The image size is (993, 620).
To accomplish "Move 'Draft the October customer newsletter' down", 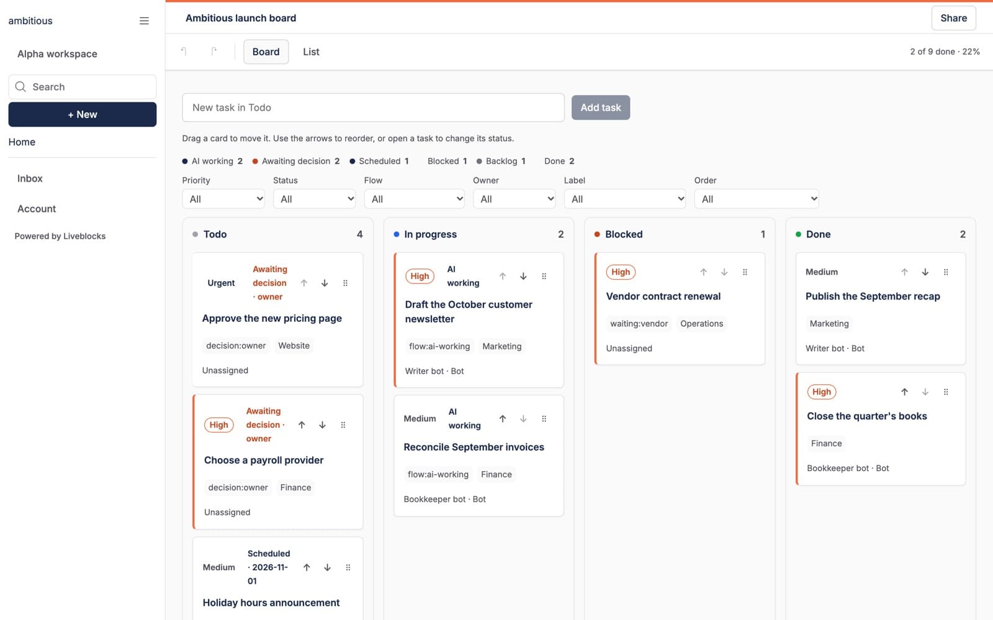I will coord(523,277).
